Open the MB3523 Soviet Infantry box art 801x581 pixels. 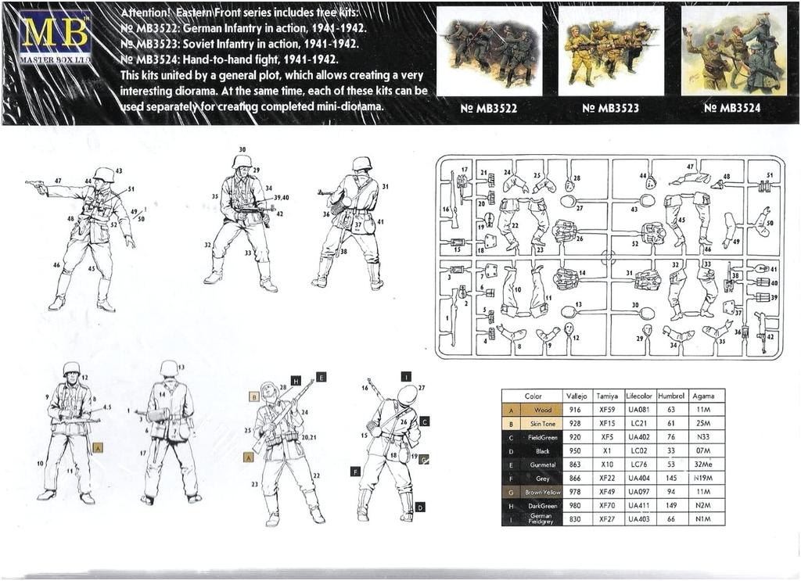pos(610,51)
